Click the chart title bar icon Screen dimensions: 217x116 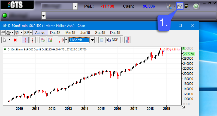5,25
